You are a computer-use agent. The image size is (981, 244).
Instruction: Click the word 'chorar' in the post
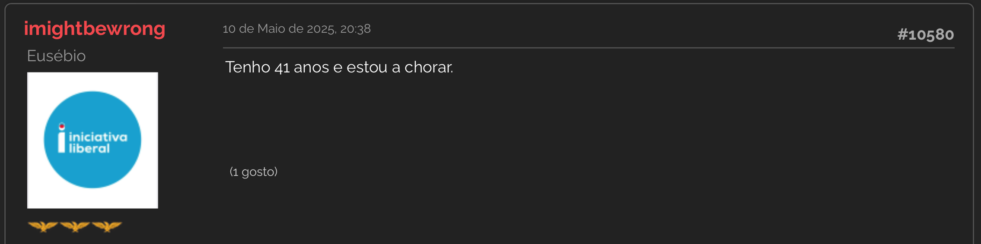[428, 67]
